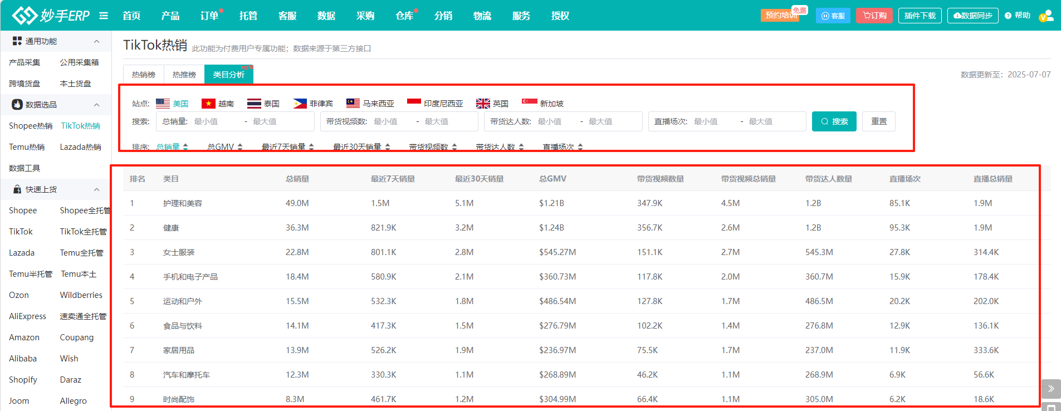Click the 搜索 button
The image size is (1061, 411).
click(834, 121)
